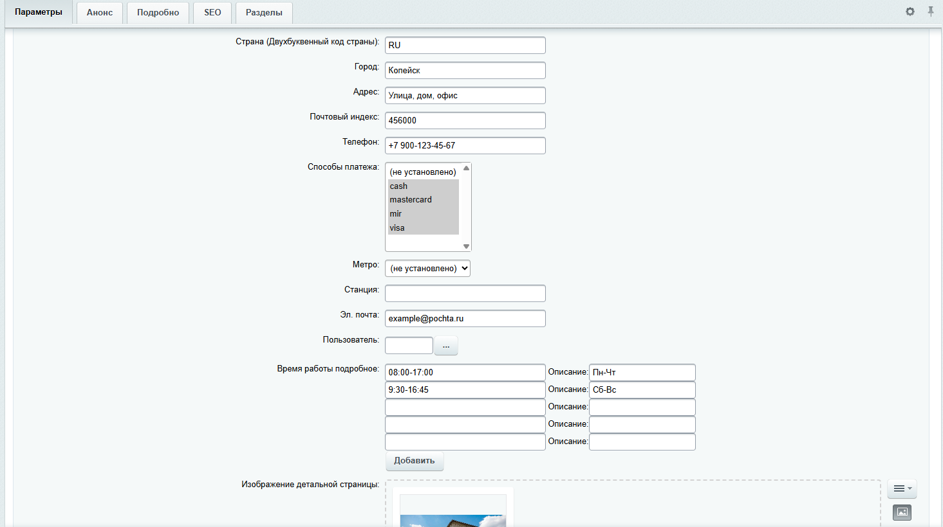Open the image options hamburger menu
The image size is (943, 527).
tap(902, 489)
